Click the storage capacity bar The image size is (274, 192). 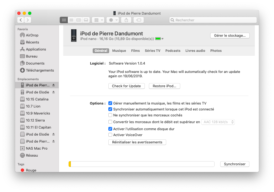(x=142, y=164)
